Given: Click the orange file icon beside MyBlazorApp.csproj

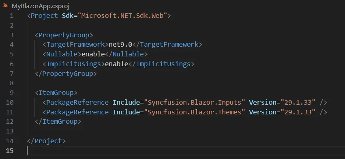Looking at the screenshot, I should pyautogui.click(x=6, y=6).
